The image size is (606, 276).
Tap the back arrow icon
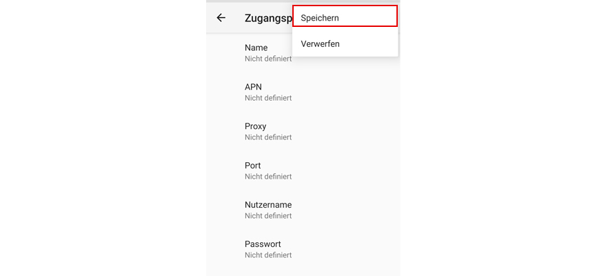click(x=221, y=18)
